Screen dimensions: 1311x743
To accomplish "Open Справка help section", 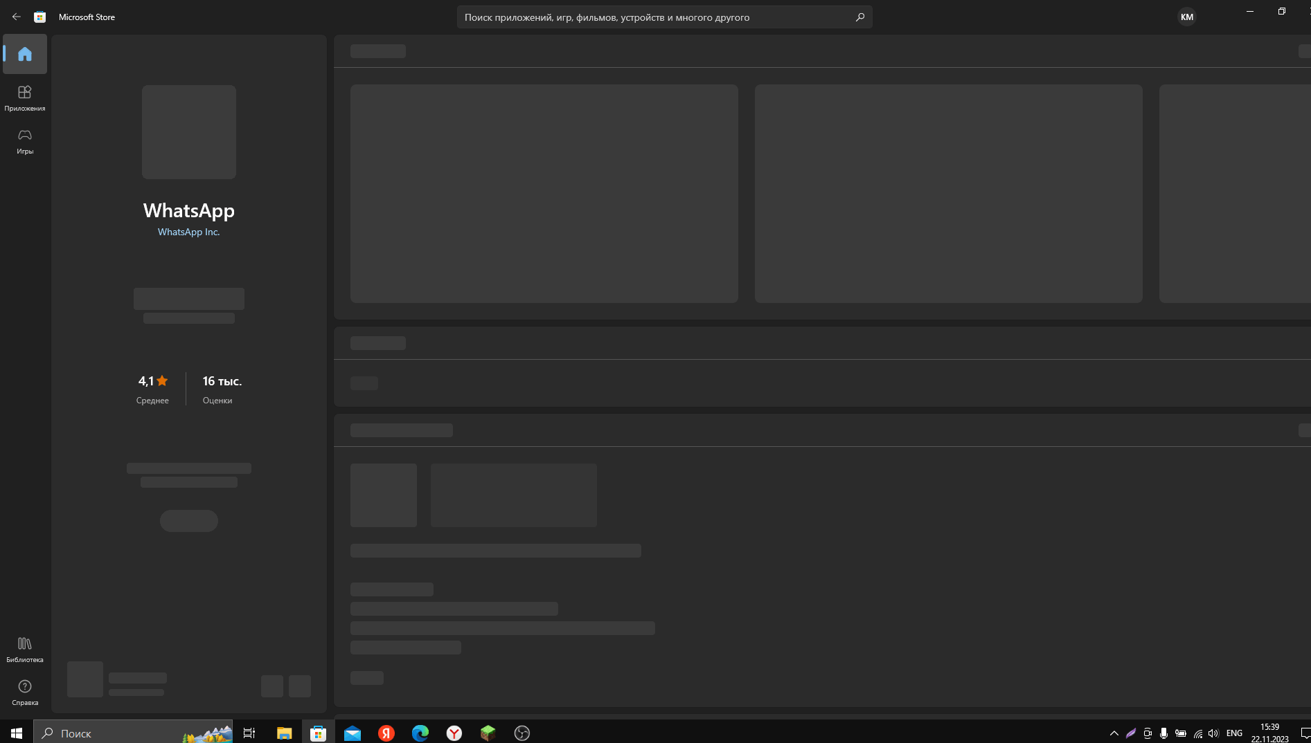I will click(x=25, y=692).
